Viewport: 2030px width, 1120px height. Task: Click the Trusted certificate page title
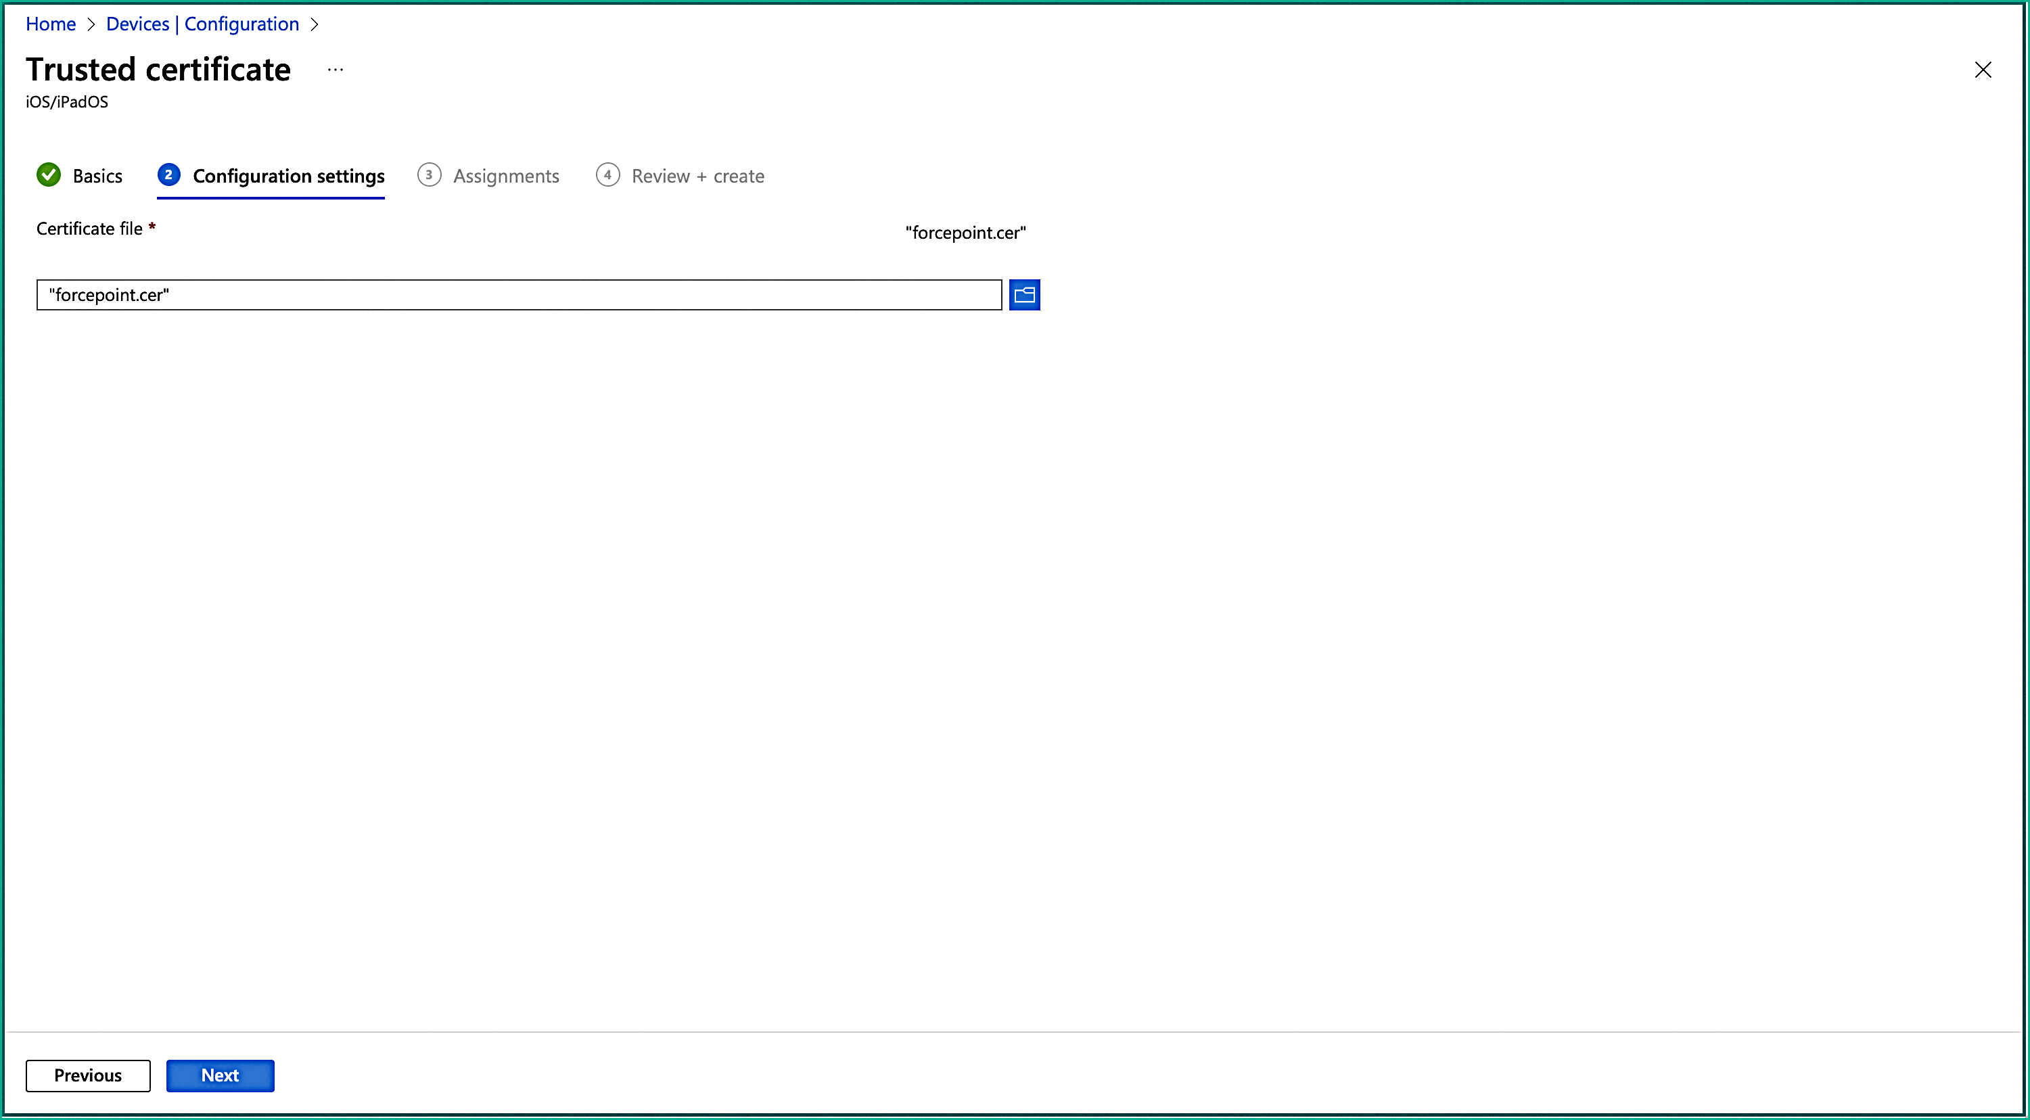point(158,70)
